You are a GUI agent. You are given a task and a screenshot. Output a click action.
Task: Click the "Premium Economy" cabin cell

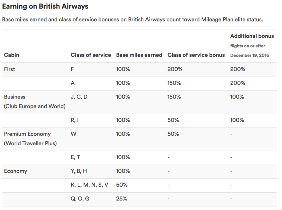[x=27, y=134]
